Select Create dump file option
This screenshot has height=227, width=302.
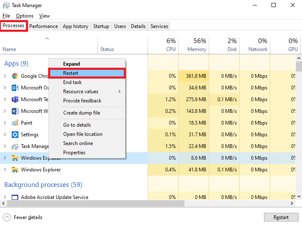point(87,113)
